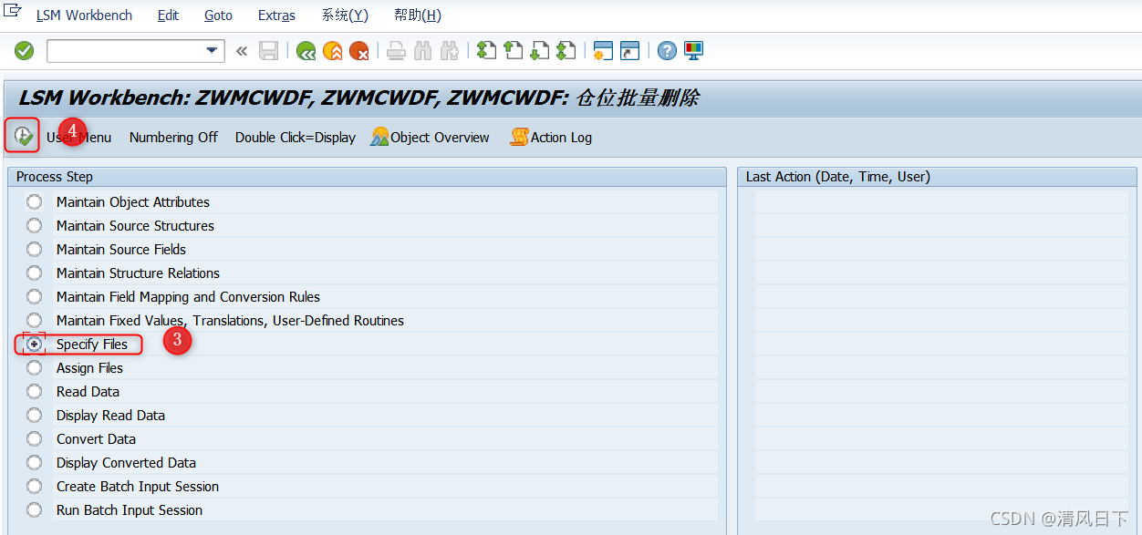Viewport: 1142px width, 535px height.
Task: Select the Maintain Fixed Values radio button
Action: pyautogui.click(x=34, y=320)
